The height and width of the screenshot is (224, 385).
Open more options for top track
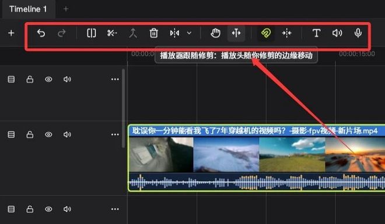115,79
